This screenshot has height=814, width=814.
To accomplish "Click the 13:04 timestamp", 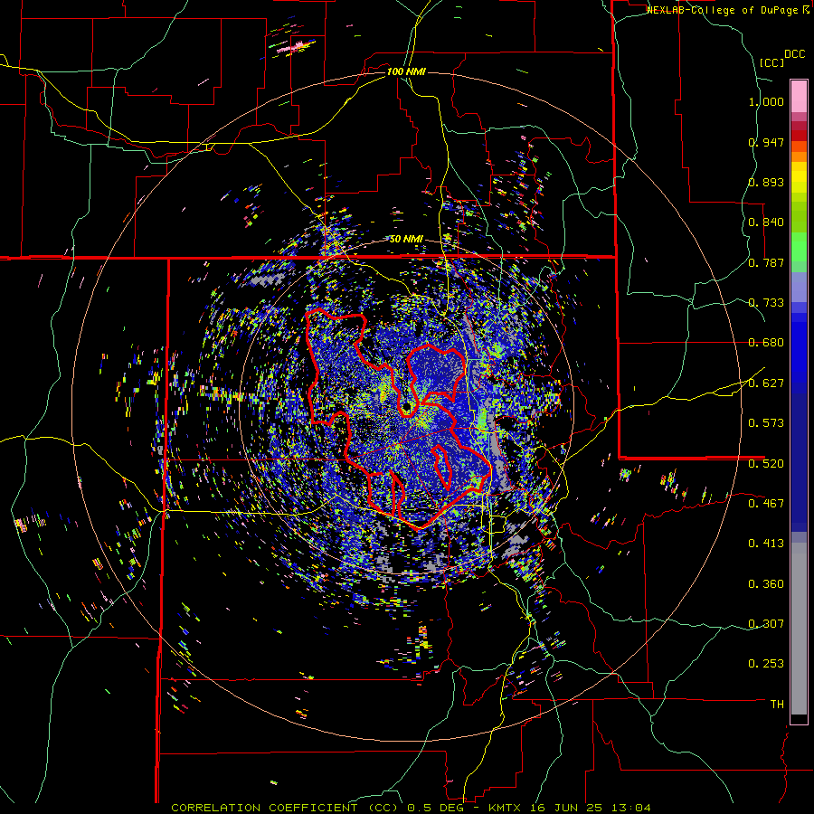I will coord(630,808).
